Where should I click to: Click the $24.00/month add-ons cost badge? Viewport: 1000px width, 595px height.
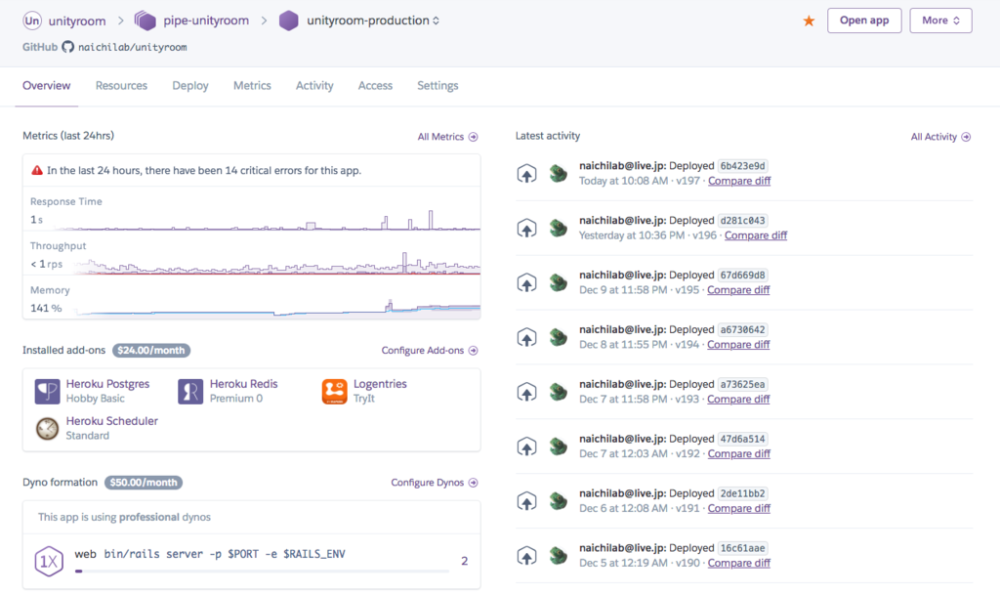[151, 350]
